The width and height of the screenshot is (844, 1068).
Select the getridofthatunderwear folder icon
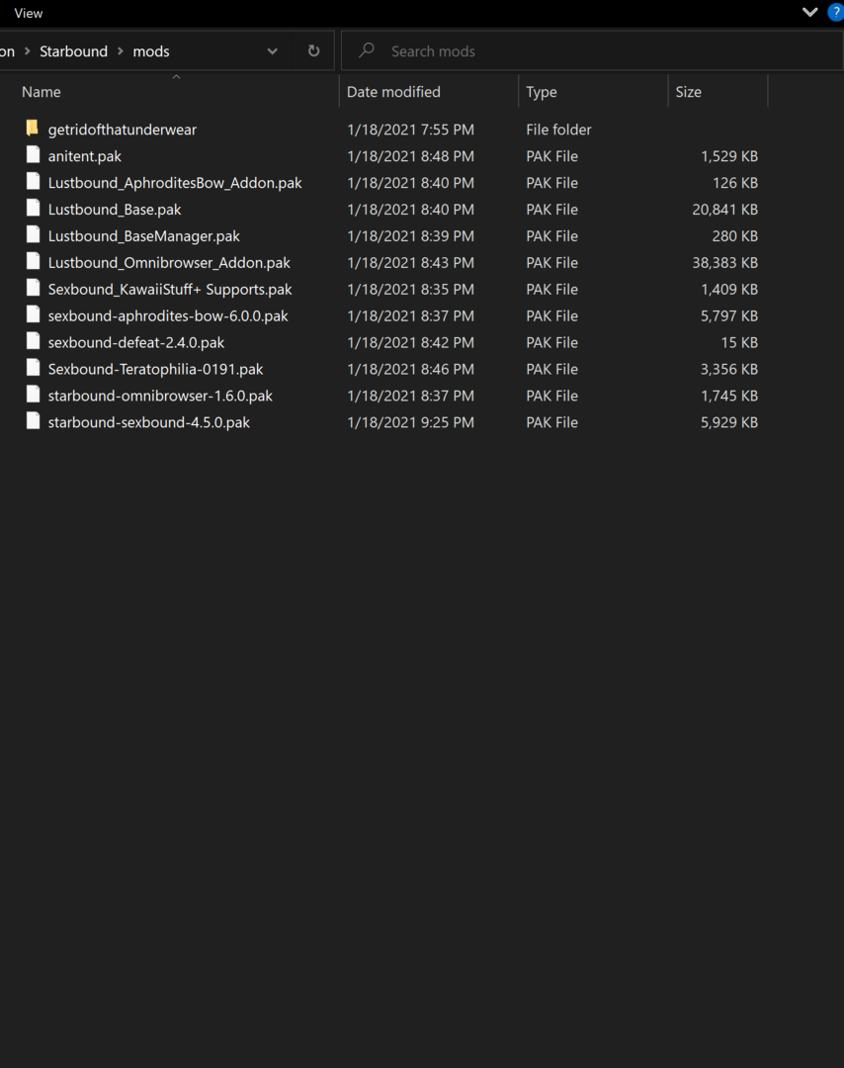click(x=32, y=128)
